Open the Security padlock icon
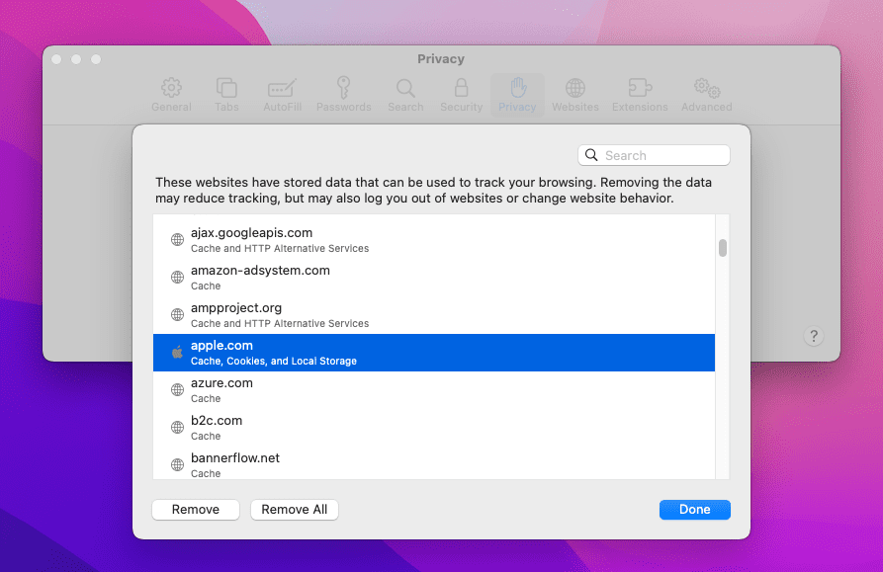Viewport: 883px width, 572px height. (x=461, y=88)
